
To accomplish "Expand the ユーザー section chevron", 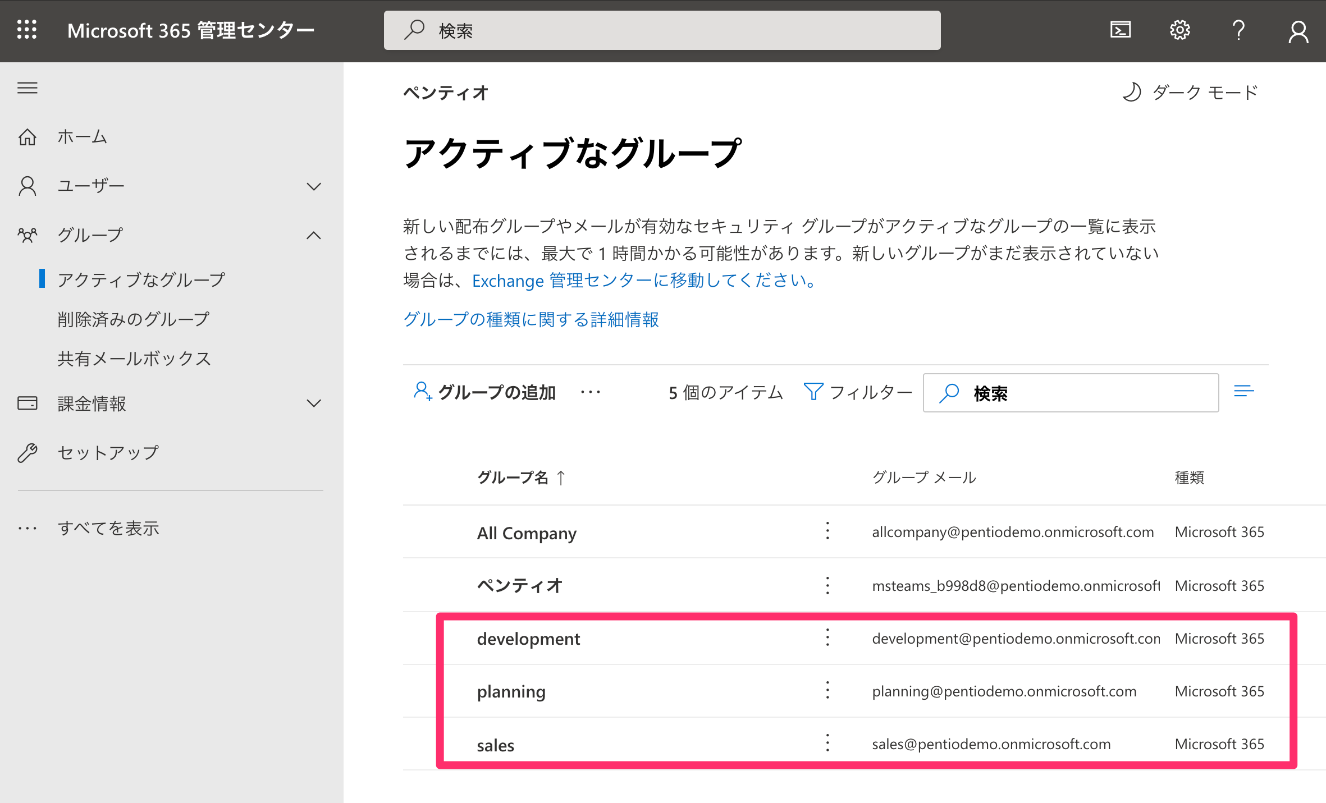I will (314, 186).
